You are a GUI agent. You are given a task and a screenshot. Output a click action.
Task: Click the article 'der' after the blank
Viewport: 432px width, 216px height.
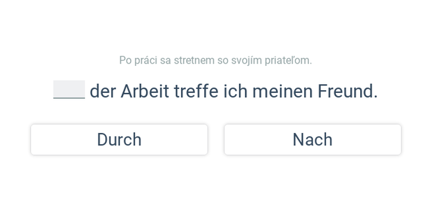point(103,91)
